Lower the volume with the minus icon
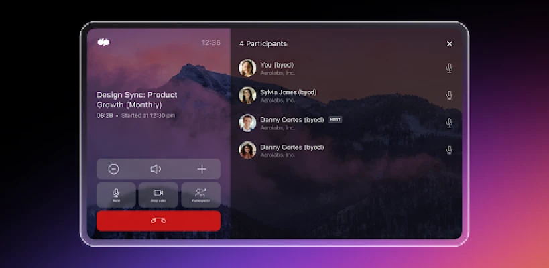The height and width of the screenshot is (268, 549). click(x=113, y=169)
